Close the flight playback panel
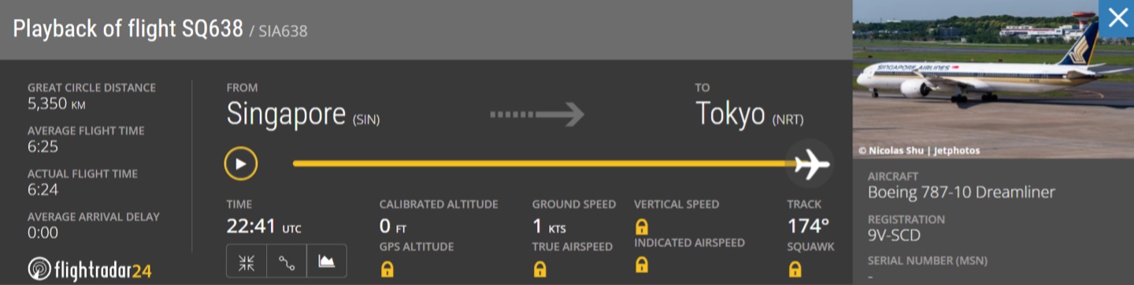Screen dimensions: 1134x285 pyautogui.click(x=1117, y=17)
